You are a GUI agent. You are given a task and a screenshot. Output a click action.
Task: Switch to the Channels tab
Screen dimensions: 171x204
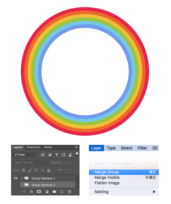[x=33, y=147]
